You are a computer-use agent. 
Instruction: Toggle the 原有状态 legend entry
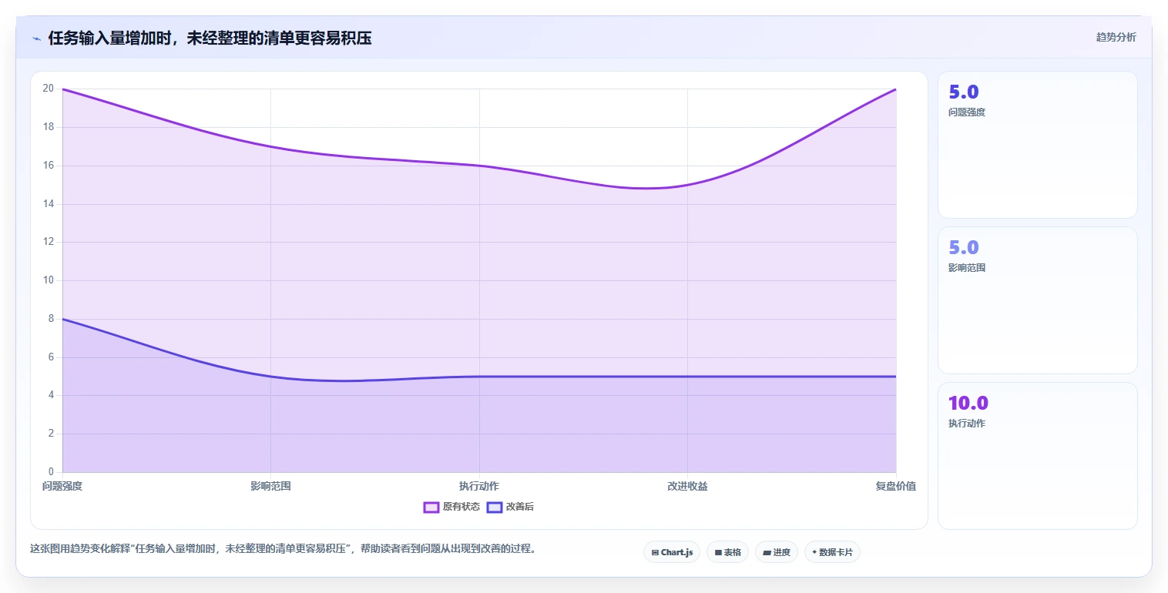click(451, 507)
